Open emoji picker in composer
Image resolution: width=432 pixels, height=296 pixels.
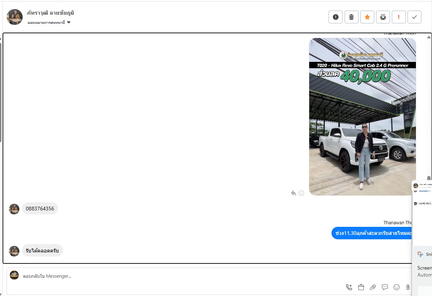(x=397, y=287)
